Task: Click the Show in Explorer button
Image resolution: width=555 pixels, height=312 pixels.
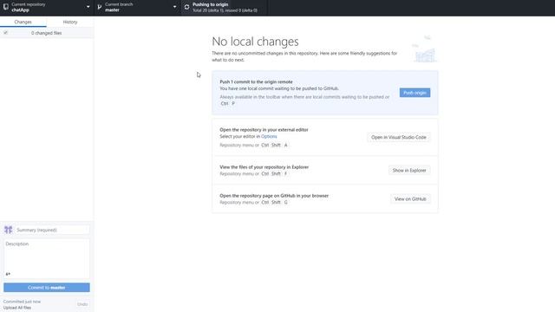Action: click(409, 170)
